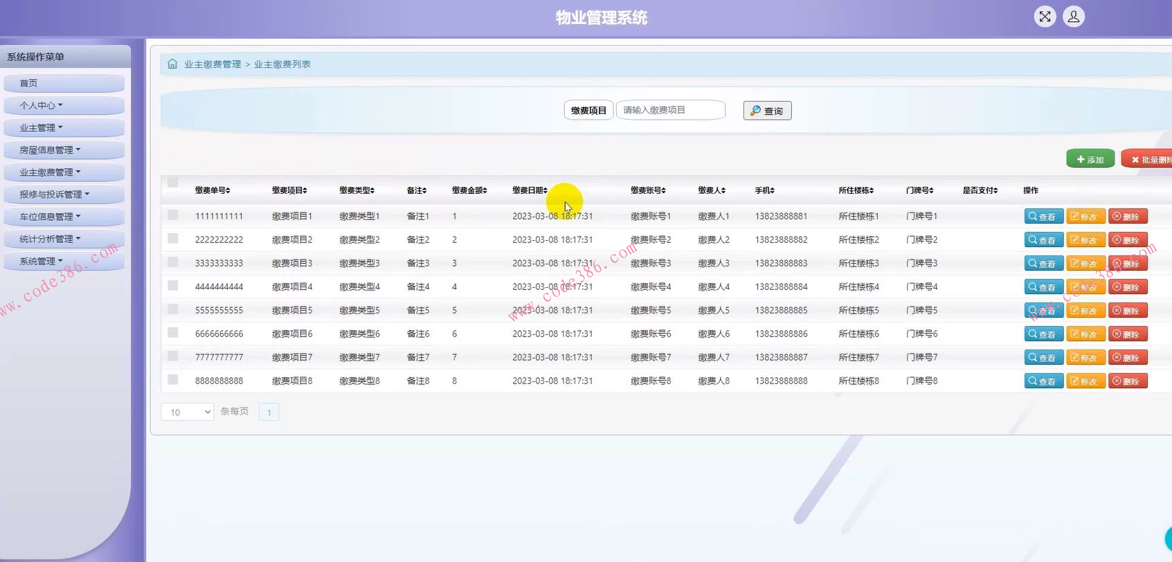Click the 所住楼栋7 table cell
Image resolution: width=1172 pixels, height=562 pixels.
[859, 358]
